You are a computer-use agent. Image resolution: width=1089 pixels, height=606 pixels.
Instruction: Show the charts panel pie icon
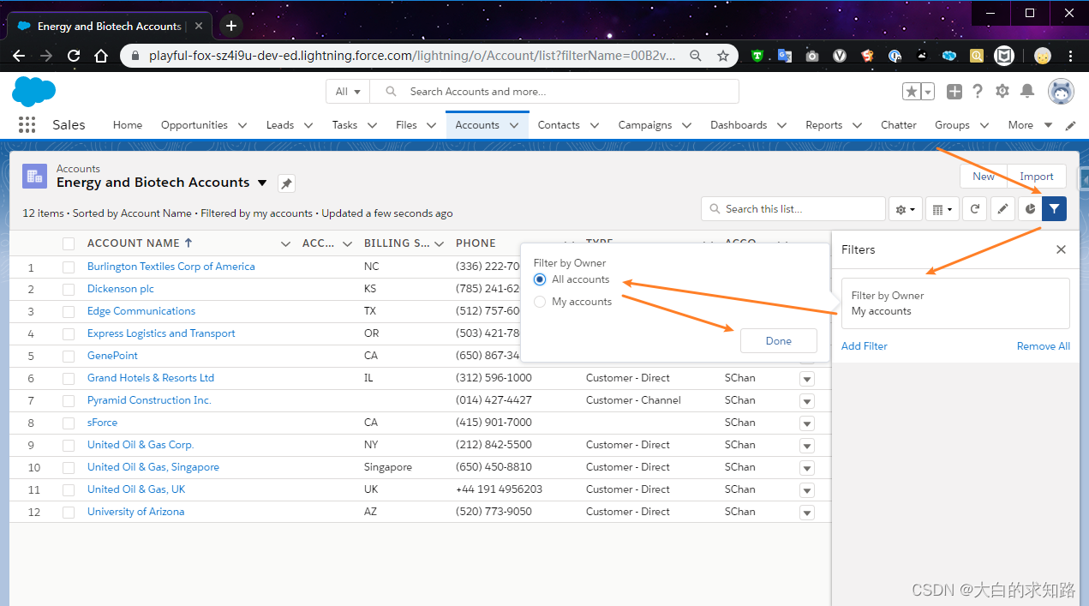[1030, 208]
